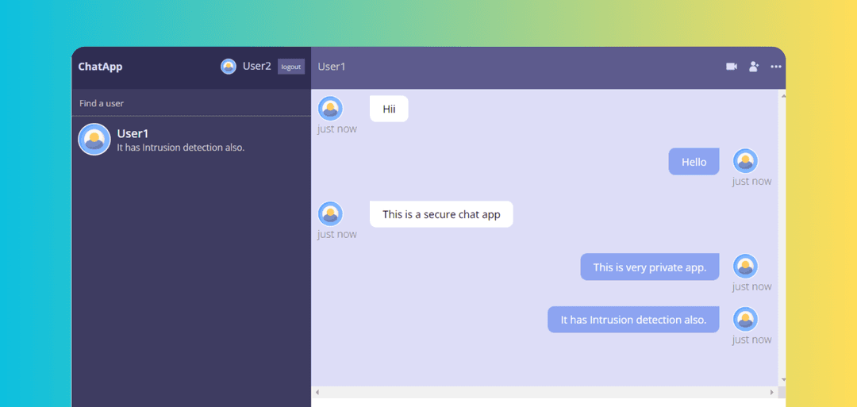Focus the 'Find a user' search field
This screenshot has height=407, width=857.
tap(190, 103)
